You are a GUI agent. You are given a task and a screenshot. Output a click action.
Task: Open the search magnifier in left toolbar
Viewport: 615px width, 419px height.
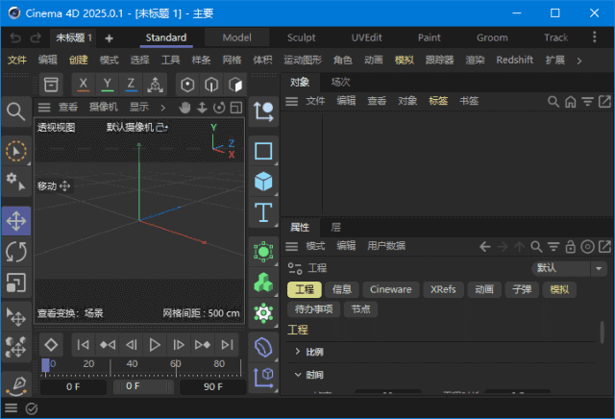click(16, 111)
